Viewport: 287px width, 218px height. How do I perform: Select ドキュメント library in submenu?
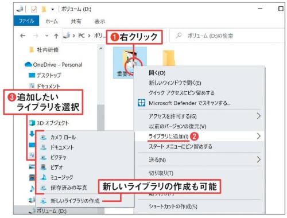pos(62,147)
